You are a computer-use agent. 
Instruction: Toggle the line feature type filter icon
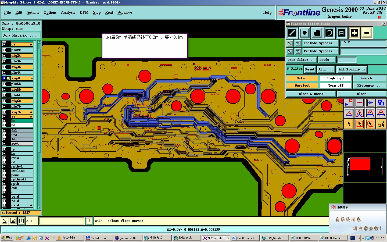coord(292,33)
